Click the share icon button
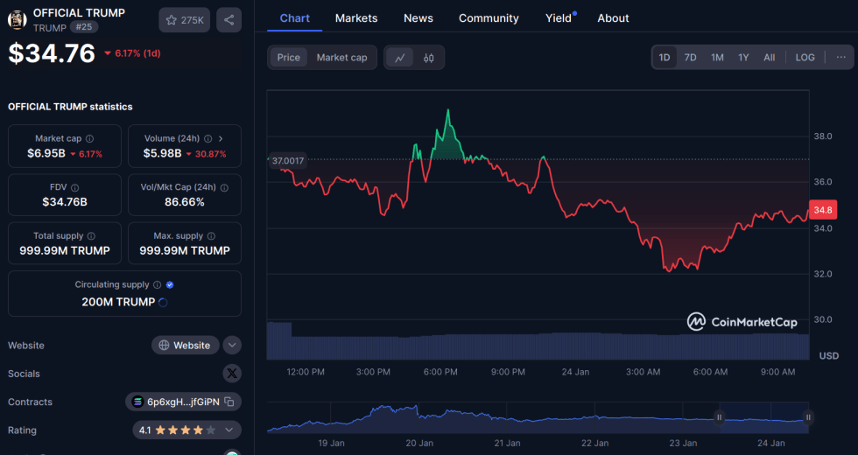 [229, 20]
